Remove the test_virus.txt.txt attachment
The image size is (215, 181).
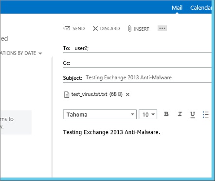[x=127, y=94]
